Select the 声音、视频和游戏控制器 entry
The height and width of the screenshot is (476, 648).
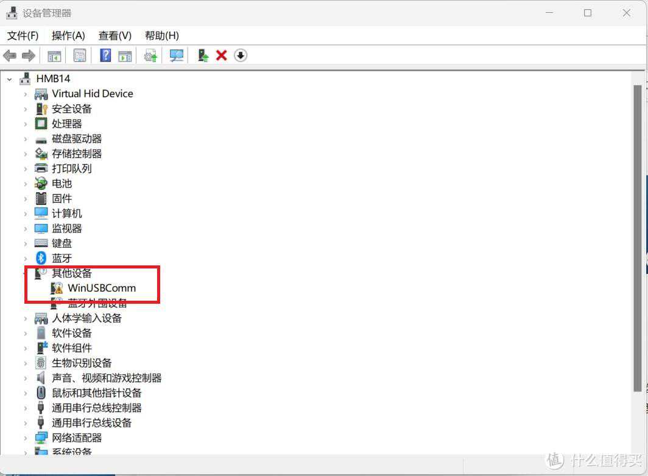[x=107, y=378]
